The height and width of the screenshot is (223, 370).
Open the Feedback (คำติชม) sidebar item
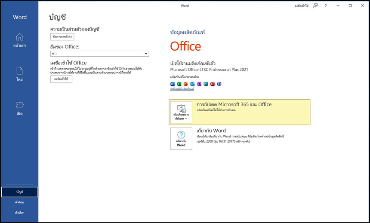20,202
